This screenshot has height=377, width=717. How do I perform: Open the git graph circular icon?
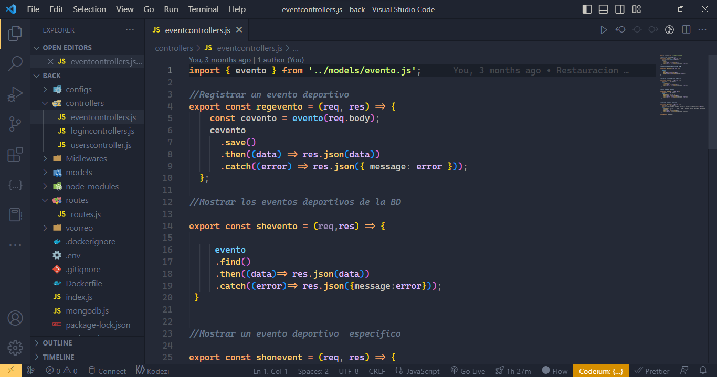[669, 30]
